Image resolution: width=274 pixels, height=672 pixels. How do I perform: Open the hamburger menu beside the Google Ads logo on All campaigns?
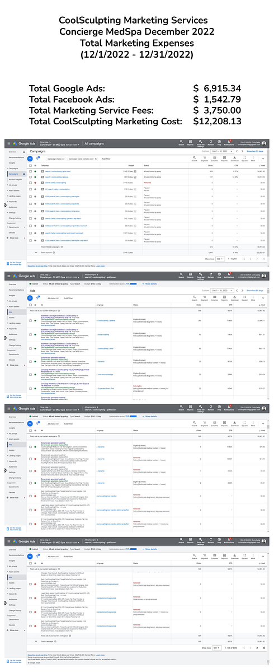click(x=9, y=143)
